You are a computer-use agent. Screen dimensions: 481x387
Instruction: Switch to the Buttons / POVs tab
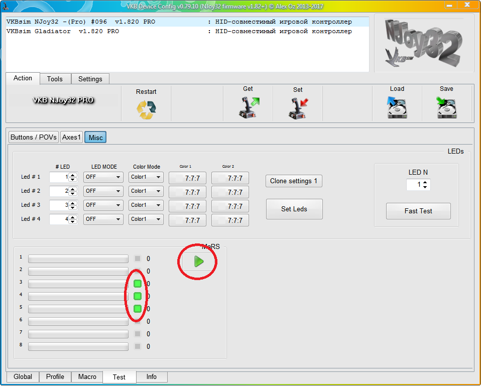(34, 138)
